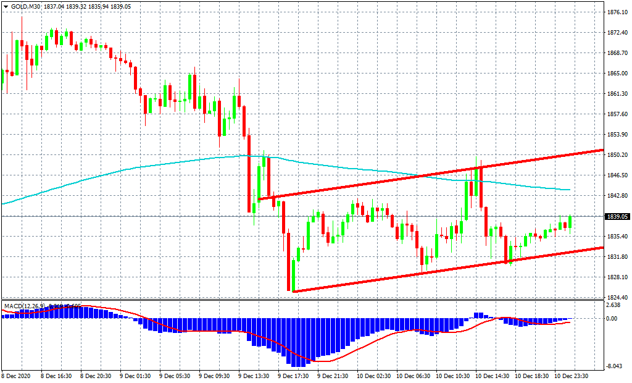Click the 1876.10 label on price axis
The width and height of the screenshot is (632, 383).
[x=617, y=12]
